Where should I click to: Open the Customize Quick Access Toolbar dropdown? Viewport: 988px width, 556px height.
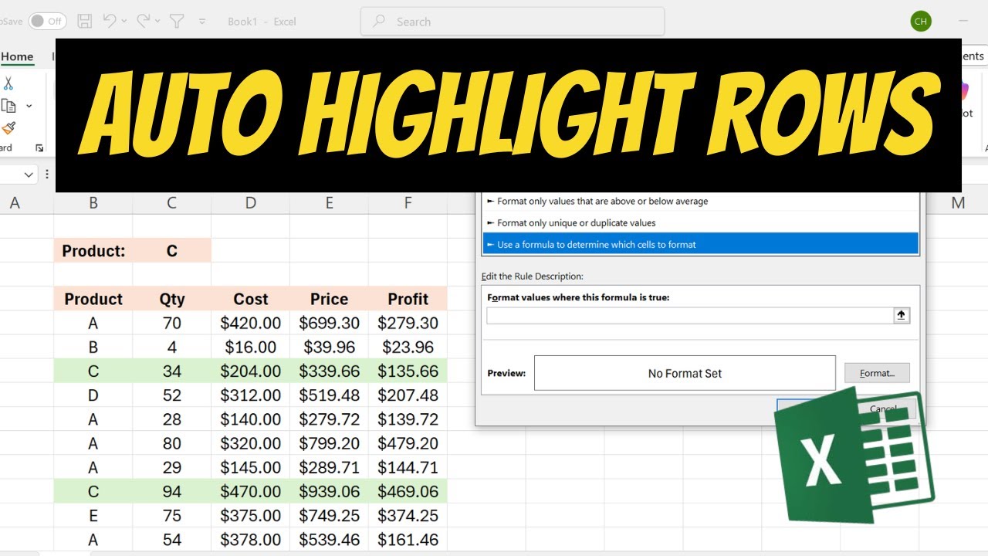pyautogui.click(x=202, y=22)
